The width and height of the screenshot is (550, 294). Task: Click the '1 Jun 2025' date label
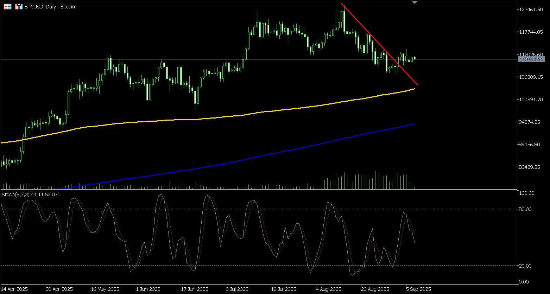tap(148, 289)
